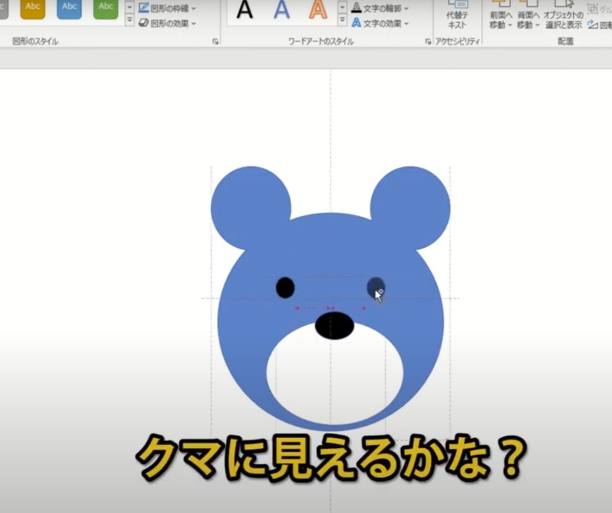Expand the WordArt styles gallery
Image resolution: width=612 pixels, height=513 pixels.
[x=342, y=20]
